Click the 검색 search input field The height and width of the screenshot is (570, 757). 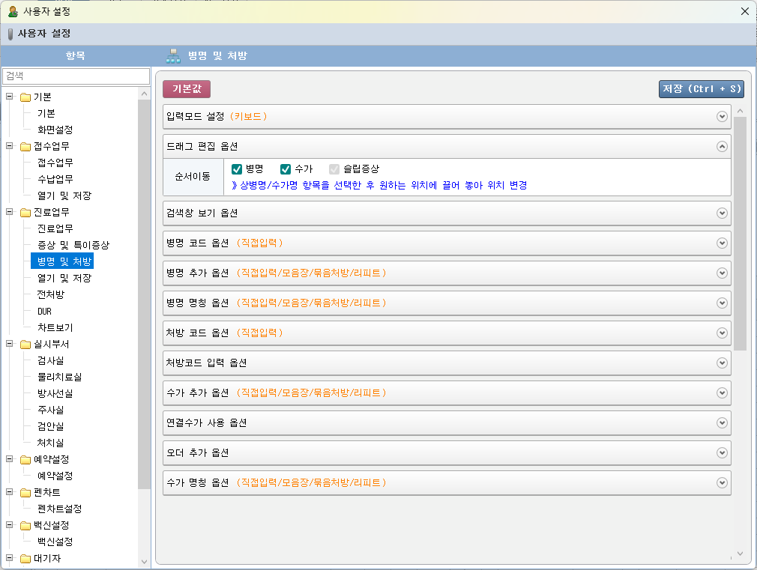[x=76, y=76]
